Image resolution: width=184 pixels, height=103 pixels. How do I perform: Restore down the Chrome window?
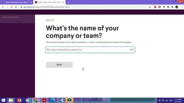pos(176,1)
